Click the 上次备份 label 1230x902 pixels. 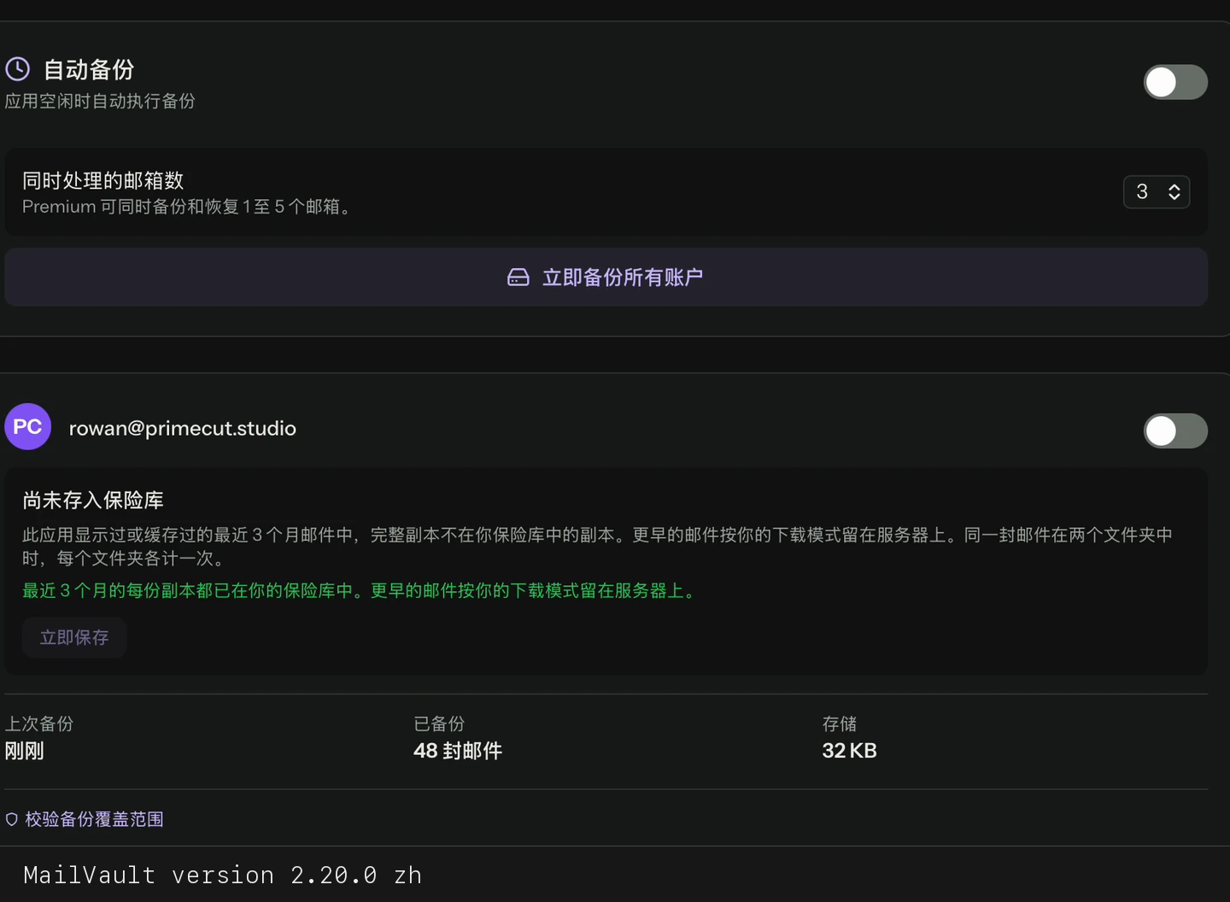(39, 724)
